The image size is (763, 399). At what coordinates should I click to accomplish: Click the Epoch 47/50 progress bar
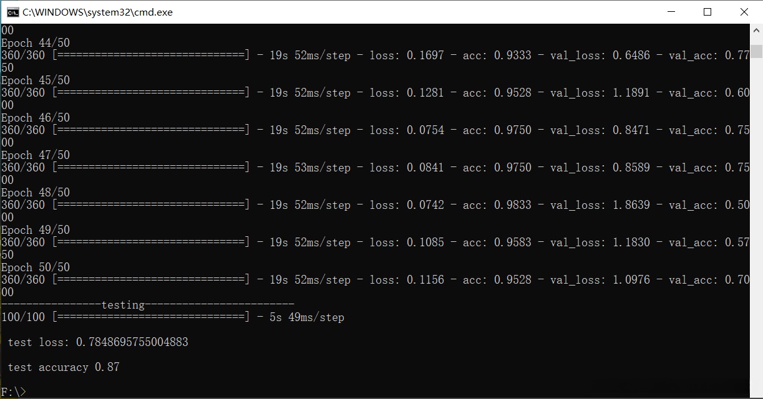(x=151, y=168)
